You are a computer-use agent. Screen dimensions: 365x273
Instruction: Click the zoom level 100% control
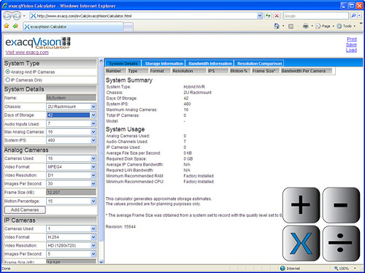coord(345,269)
